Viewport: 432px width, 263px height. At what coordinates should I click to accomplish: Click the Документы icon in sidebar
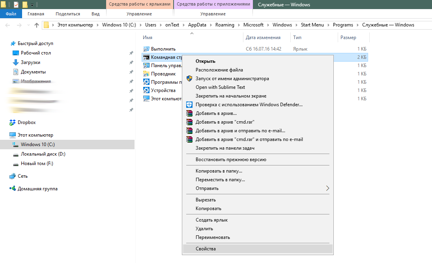click(16, 72)
